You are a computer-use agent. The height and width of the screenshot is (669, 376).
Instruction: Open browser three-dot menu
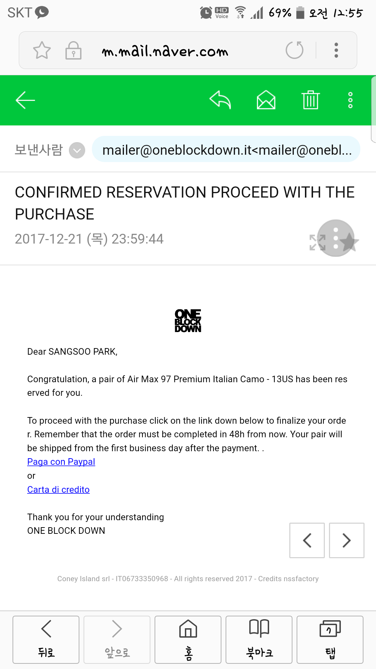[x=336, y=51]
